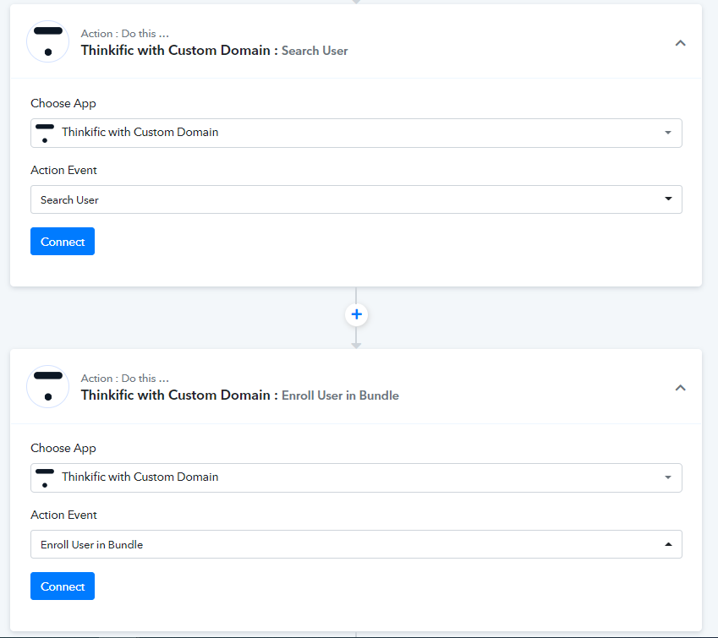
Task: Open the Action Event dropdown showing Enroll User in Bundle
Action: [x=356, y=544]
